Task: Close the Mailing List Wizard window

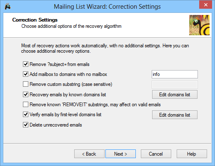Action: pos(205,5)
